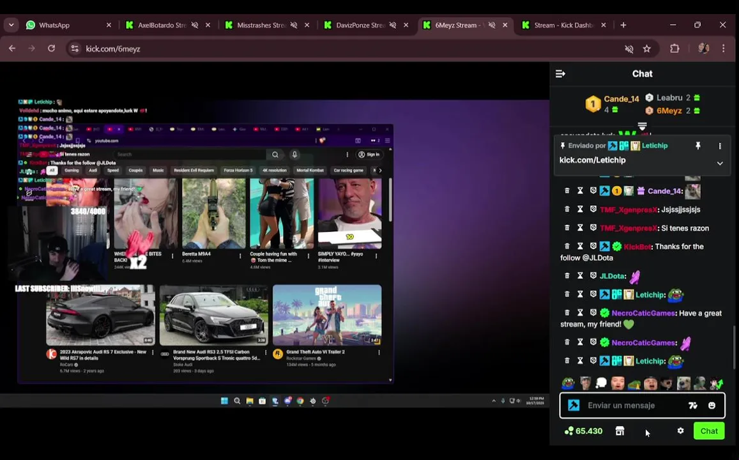Unmute the DavizPonze Stream tab
The image size is (739, 460).
[x=393, y=25]
